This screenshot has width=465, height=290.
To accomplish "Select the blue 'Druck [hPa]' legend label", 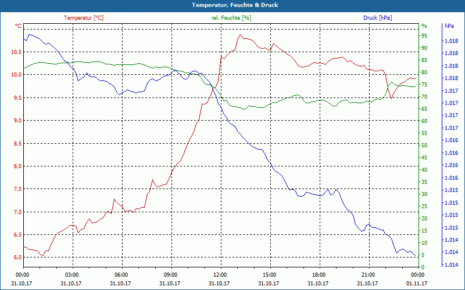I will tap(377, 18).
